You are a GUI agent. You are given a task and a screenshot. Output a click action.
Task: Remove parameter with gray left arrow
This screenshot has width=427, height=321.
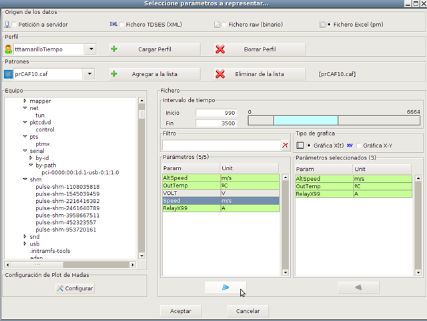pyautogui.click(x=358, y=288)
